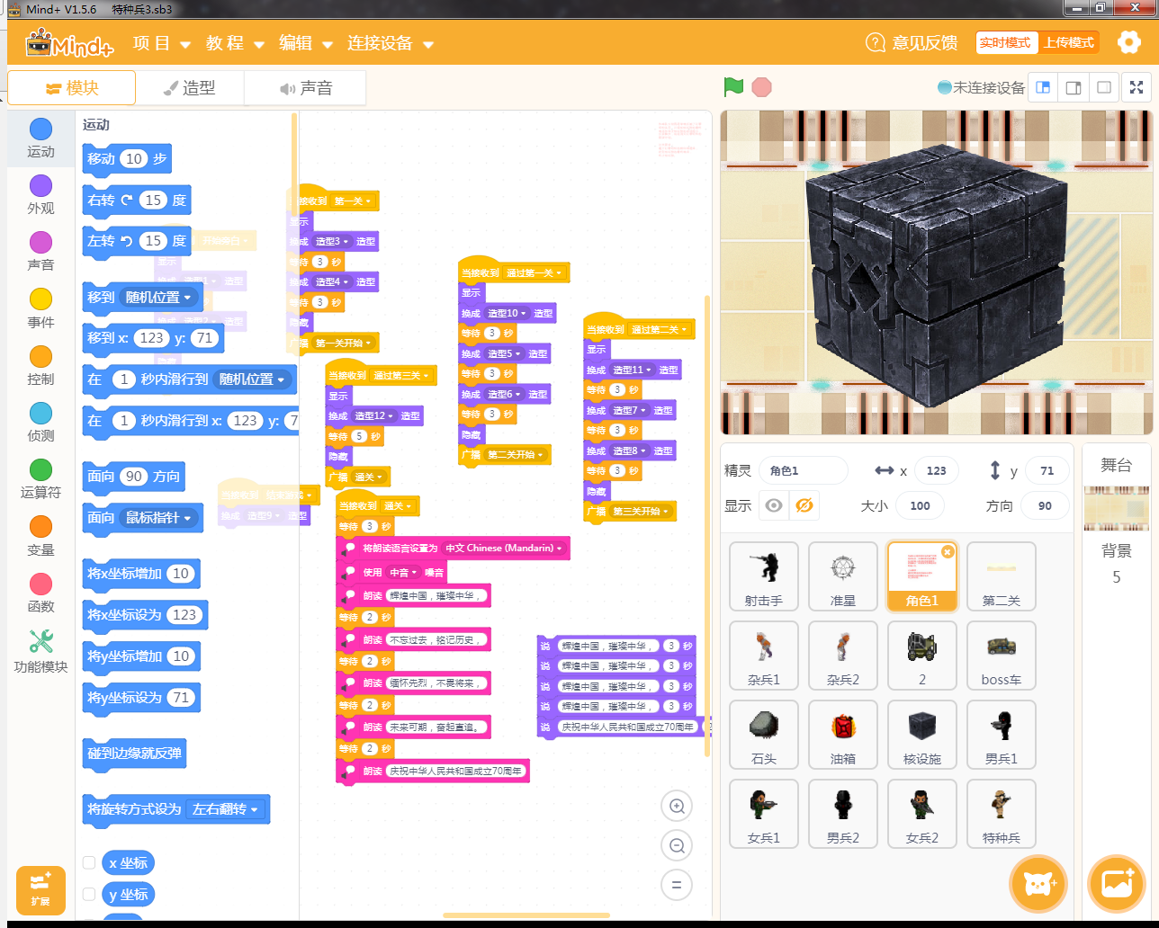The width and height of the screenshot is (1159, 928).
Task: Select the boss车 sprite
Action: pos(1002,656)
